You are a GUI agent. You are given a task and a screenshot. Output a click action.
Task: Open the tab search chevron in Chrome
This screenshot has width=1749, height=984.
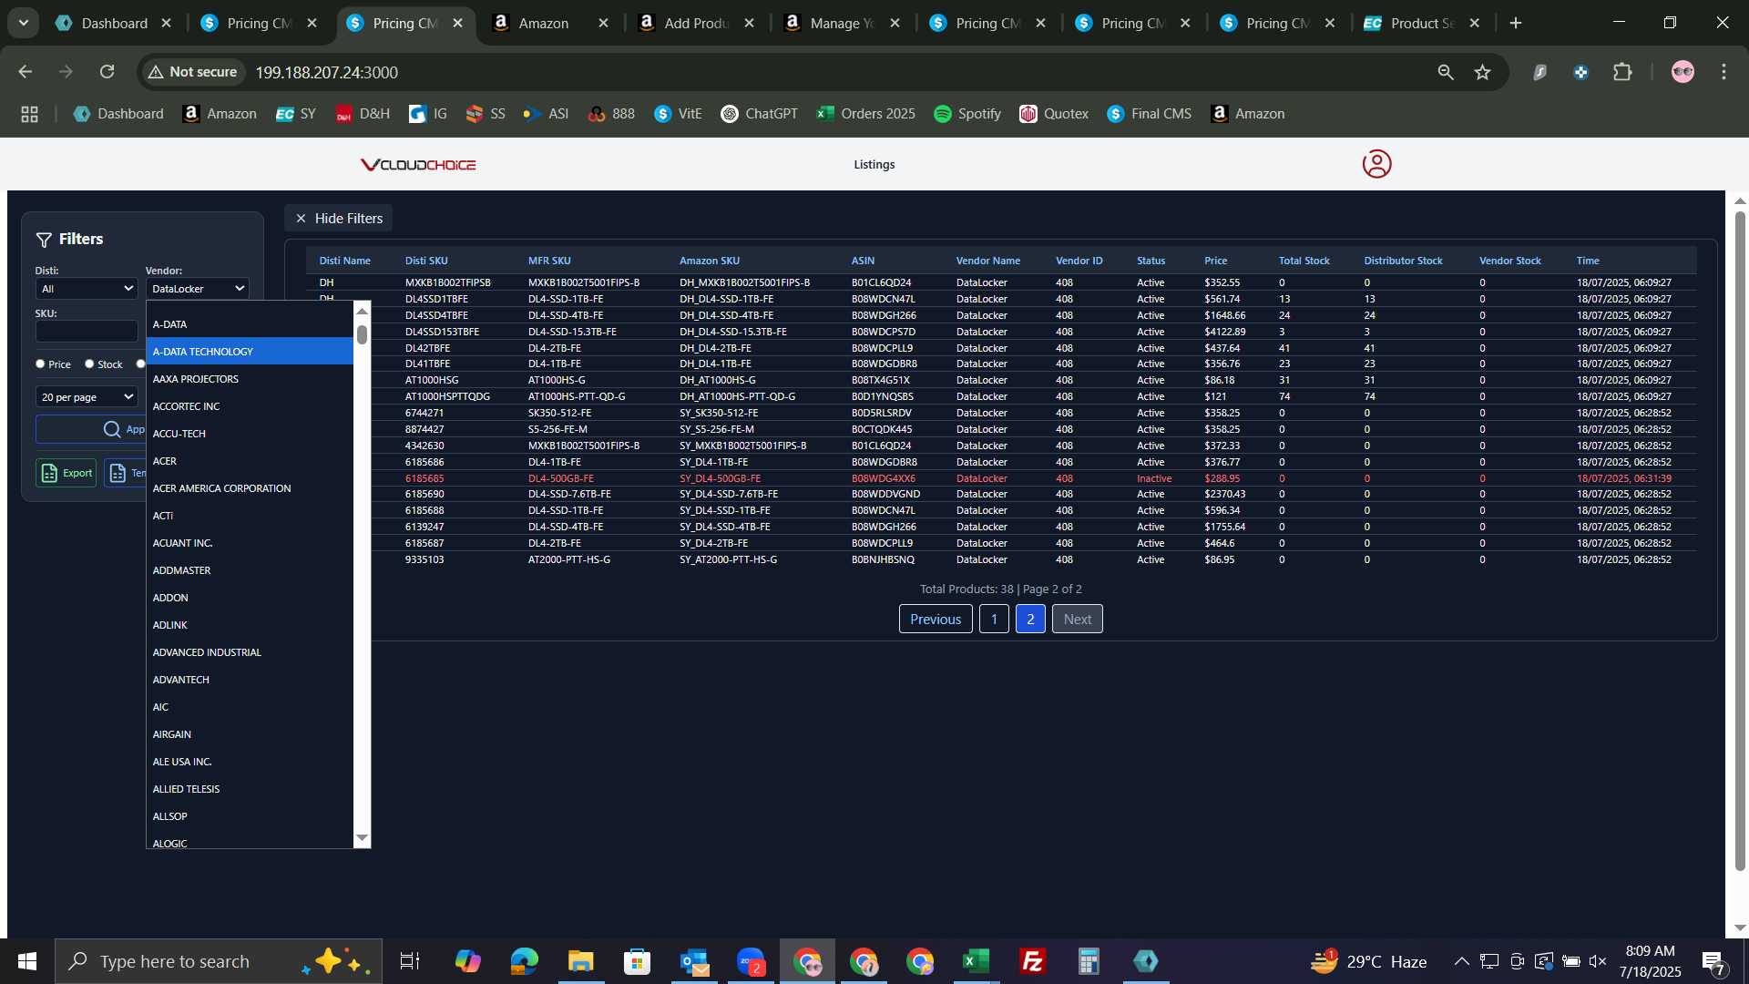coord(24,23)
